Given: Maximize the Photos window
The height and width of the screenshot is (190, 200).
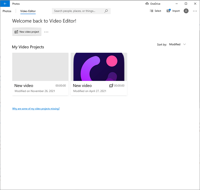Looking at the screenshot, I should (186, 4).
